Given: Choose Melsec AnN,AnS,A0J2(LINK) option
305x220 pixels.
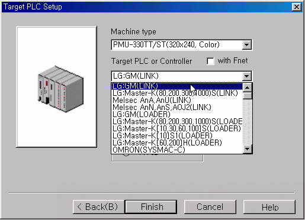Looking at the screenshot, I should pyautogui.click(x=177, y=108).
